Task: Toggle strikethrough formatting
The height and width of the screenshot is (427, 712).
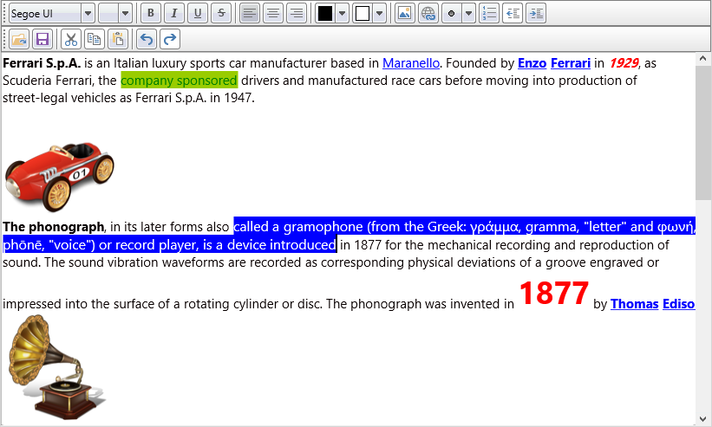Action: (221, 13)
